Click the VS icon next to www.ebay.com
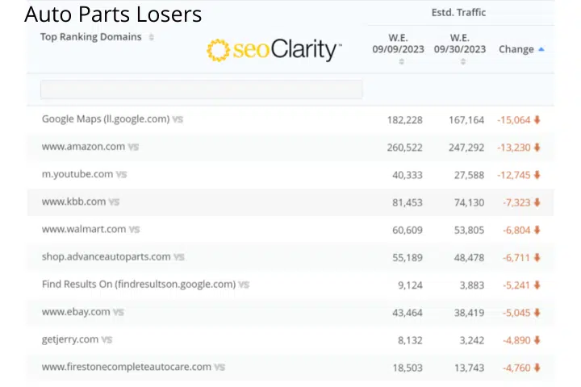Image resolution: width=581 pixels, height=387 pixels. pos(119,312)
